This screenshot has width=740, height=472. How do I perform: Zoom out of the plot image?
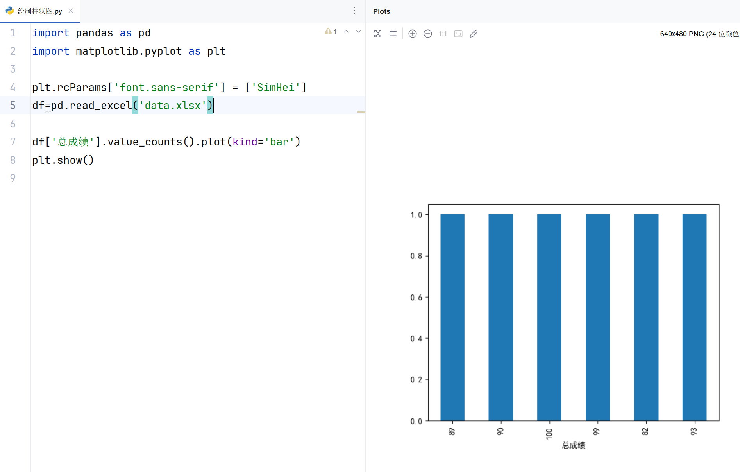428,34
